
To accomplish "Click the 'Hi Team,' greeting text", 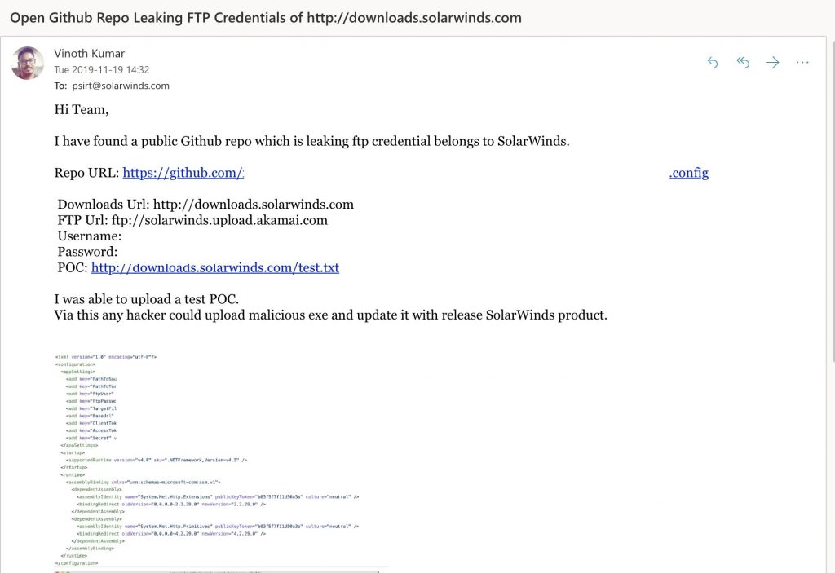I will [x=82, y=110].
